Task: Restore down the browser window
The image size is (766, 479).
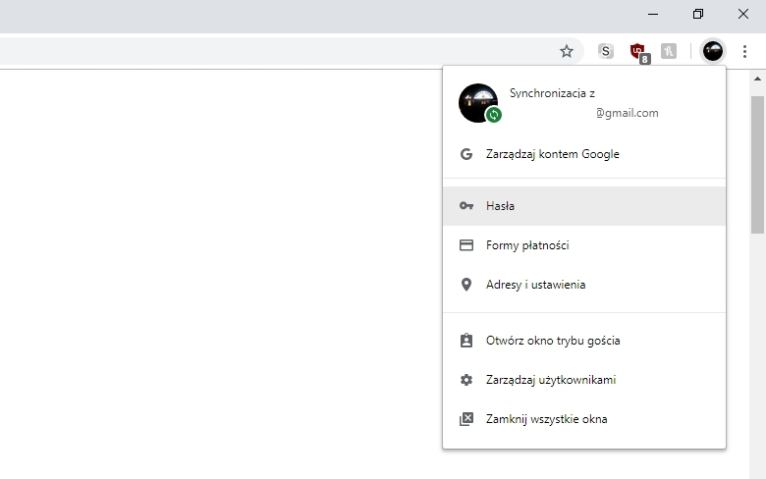Action: coord(698,14)
